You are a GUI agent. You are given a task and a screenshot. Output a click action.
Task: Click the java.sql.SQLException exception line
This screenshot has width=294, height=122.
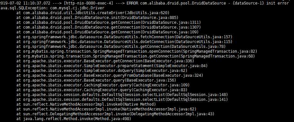point(52,8)
